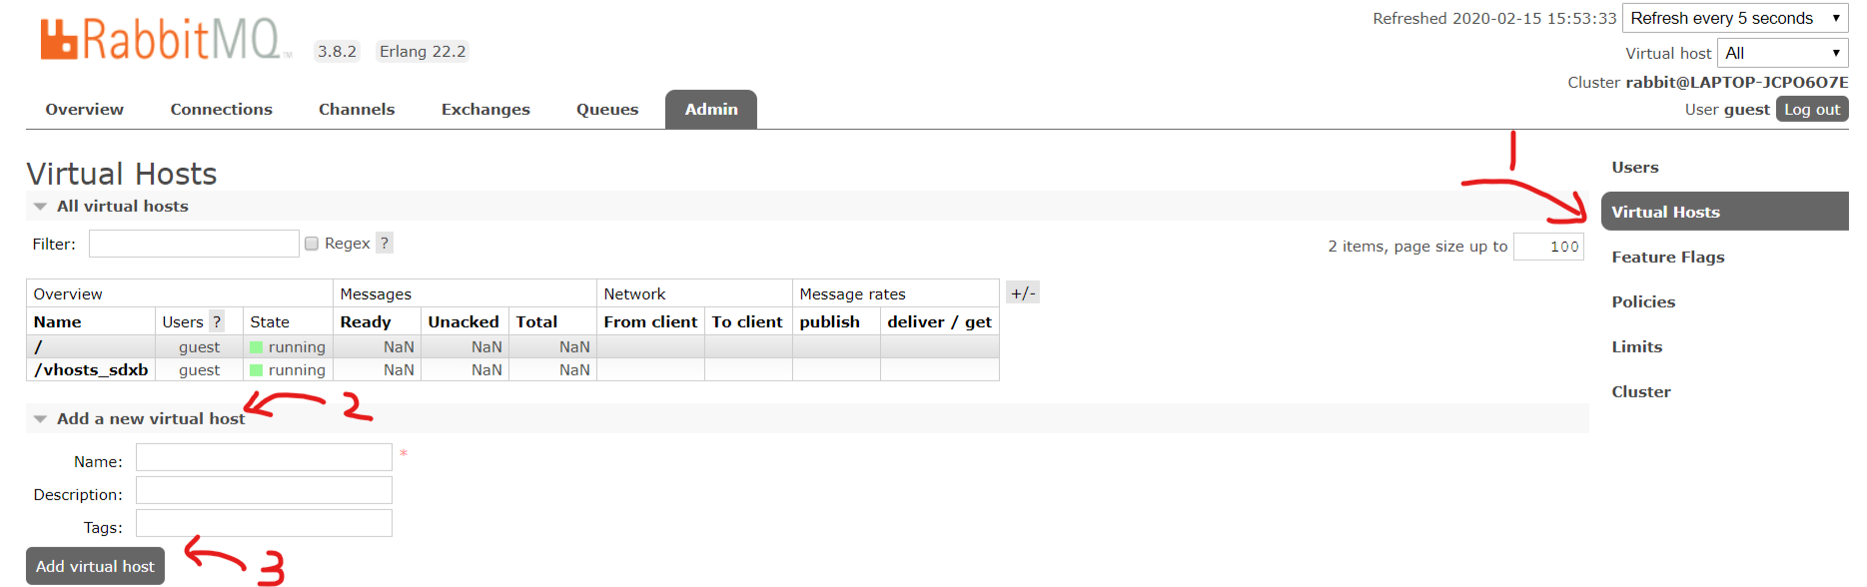Image resolution: width=1867 pixels, height=587 pixels.
Task: Click the RabbitMQ logo
Action: click(x=165, y=40)
